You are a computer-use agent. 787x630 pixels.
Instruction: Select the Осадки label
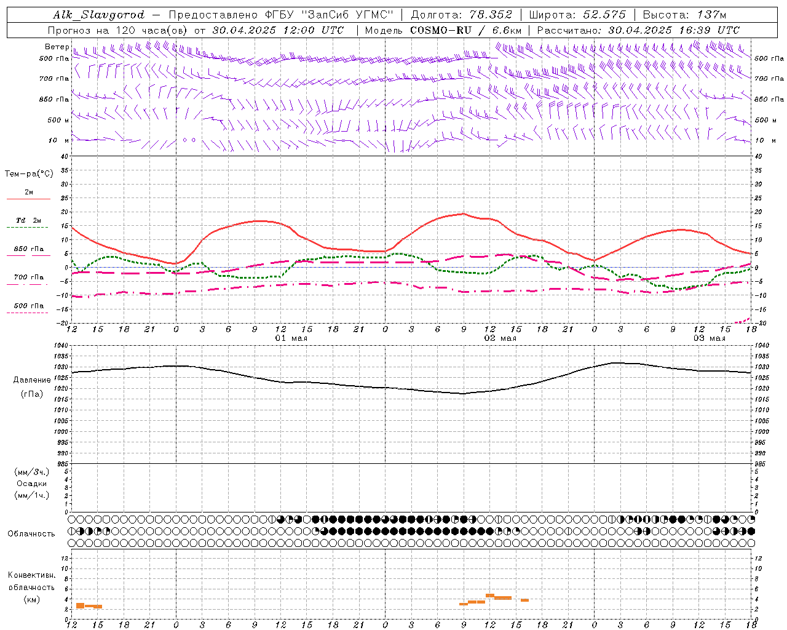(x=31, y=484)
